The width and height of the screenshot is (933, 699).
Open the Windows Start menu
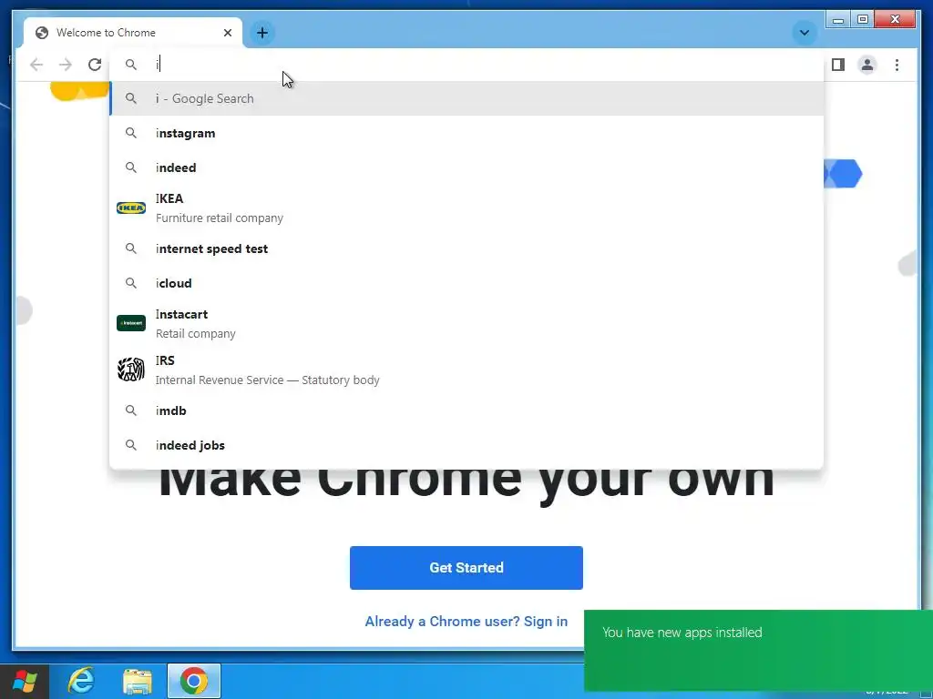25,681
